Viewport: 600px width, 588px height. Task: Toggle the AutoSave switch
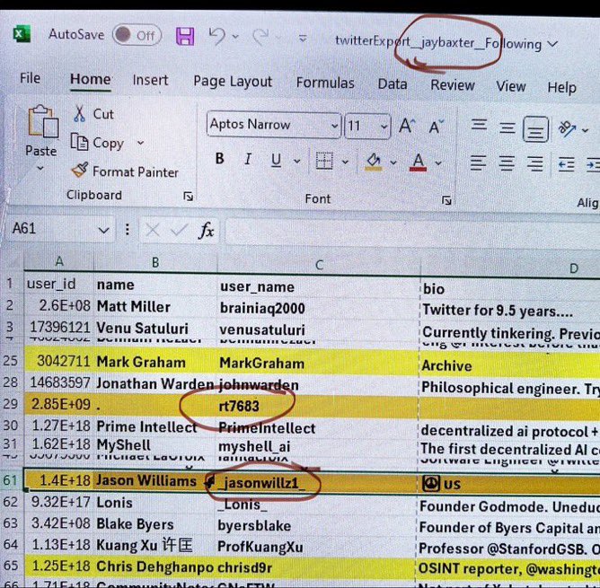coord(137,35)
